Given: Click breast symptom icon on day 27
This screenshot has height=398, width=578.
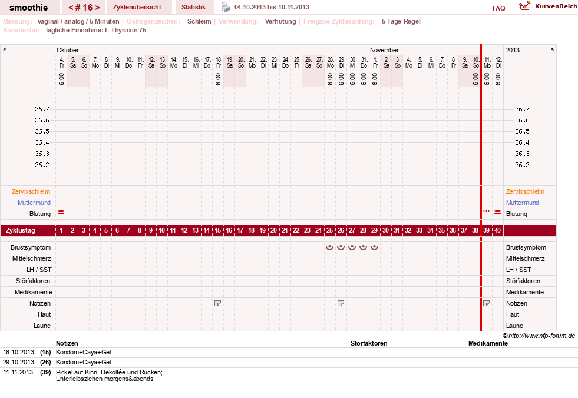Looking at the screenshot, I should 352,247.
